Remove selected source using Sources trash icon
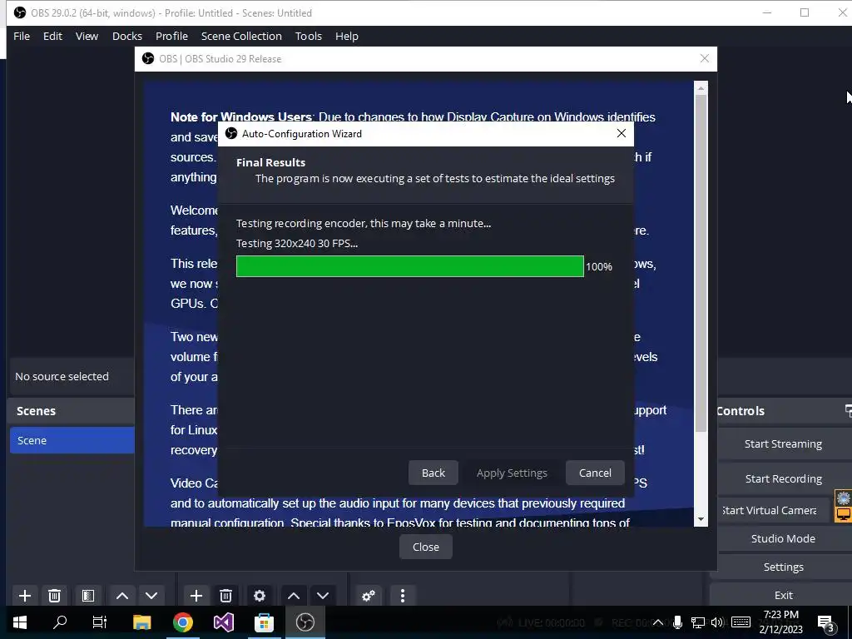Screen dimensions: 852x639 226,596
